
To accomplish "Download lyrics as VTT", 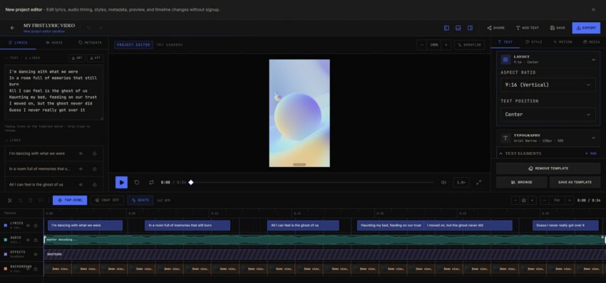I will tap(95, 58).
